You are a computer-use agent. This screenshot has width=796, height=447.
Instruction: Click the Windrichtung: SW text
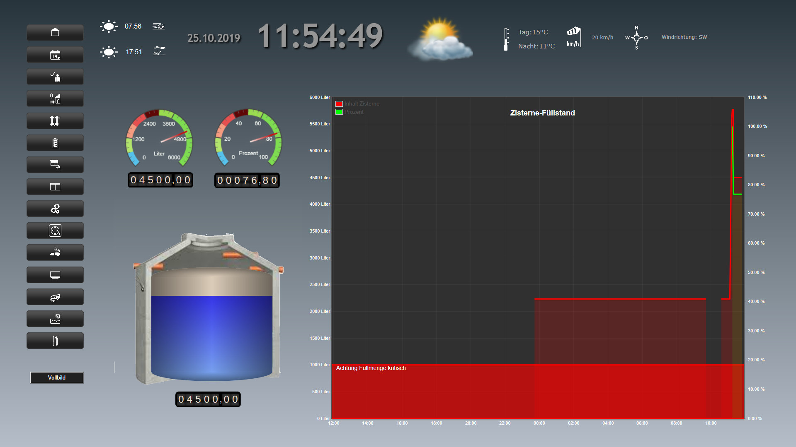coord(684,37)
